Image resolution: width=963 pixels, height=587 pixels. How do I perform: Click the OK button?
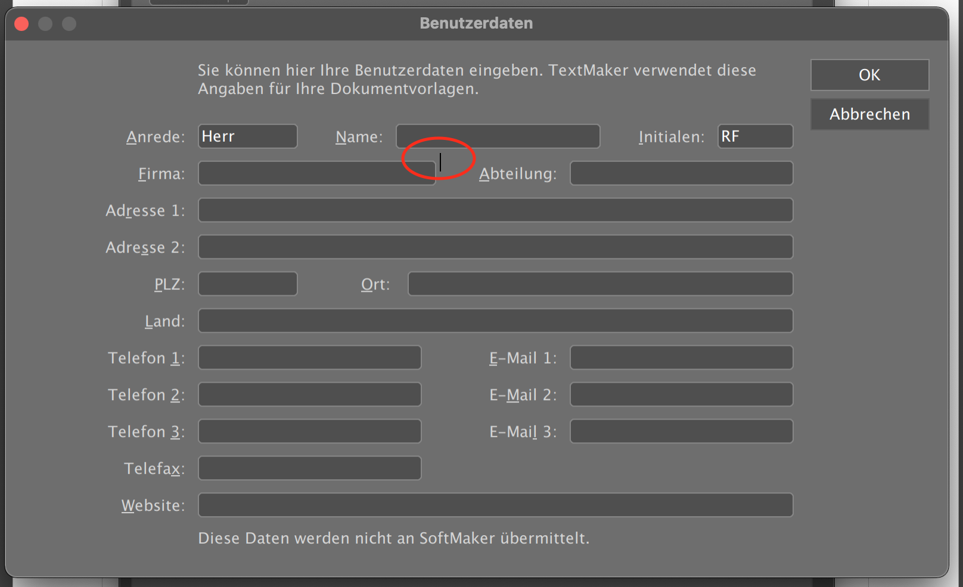point(869,75)
